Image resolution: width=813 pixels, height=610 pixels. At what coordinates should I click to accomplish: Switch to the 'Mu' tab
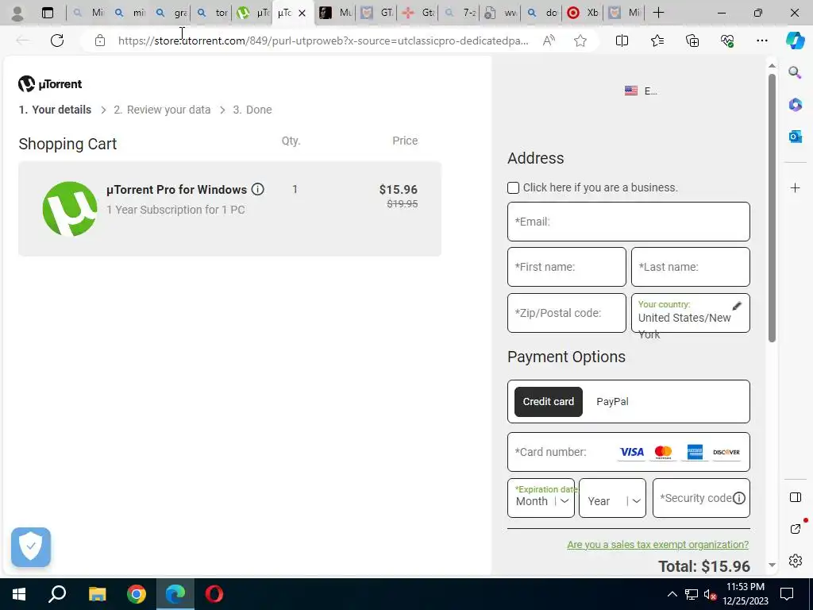(336, 13)
